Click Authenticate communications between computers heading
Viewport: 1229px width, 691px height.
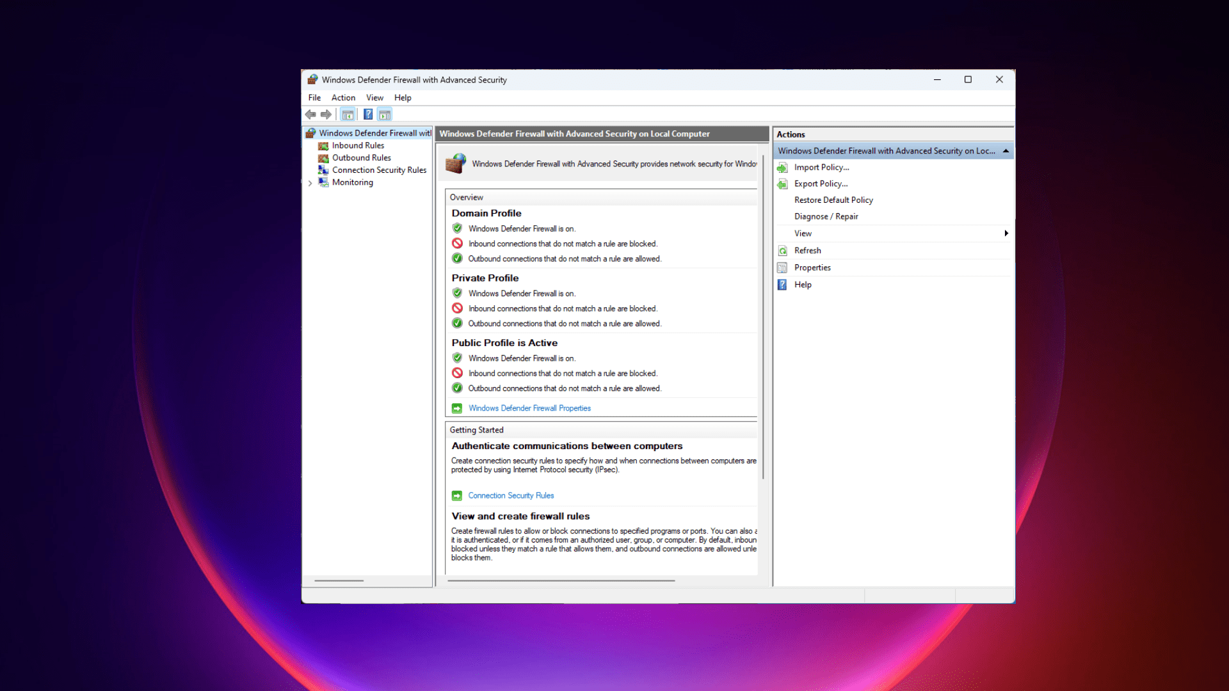click(x=567, y=447)
